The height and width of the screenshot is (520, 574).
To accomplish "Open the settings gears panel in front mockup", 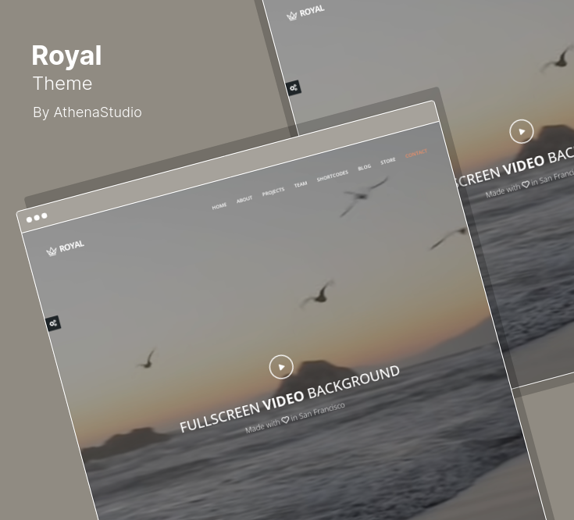I will [53, 323].
